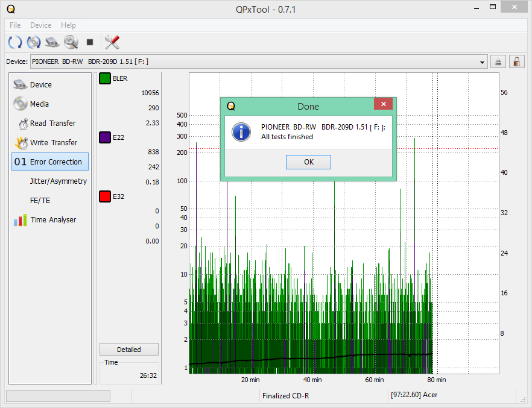Start tests with magnifier disc icon

[x=71, y=42]
